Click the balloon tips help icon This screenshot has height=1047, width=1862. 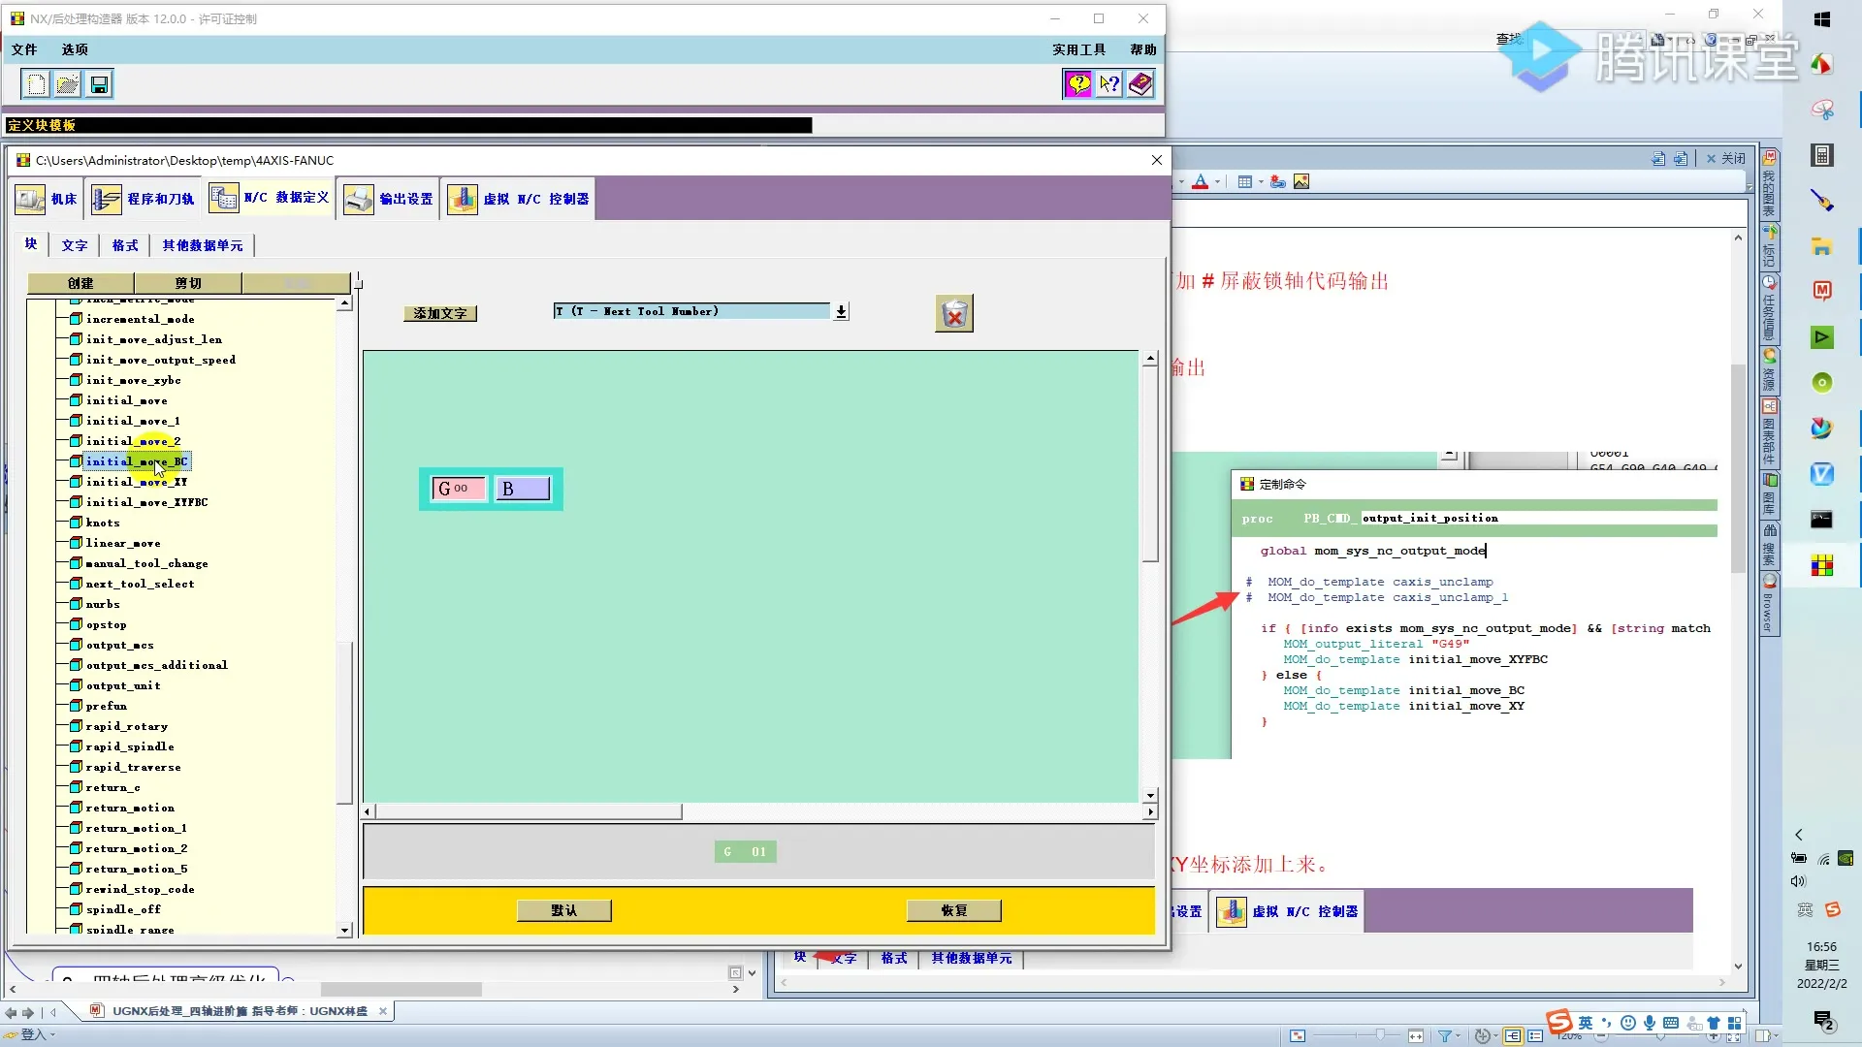coord(1077,84)
